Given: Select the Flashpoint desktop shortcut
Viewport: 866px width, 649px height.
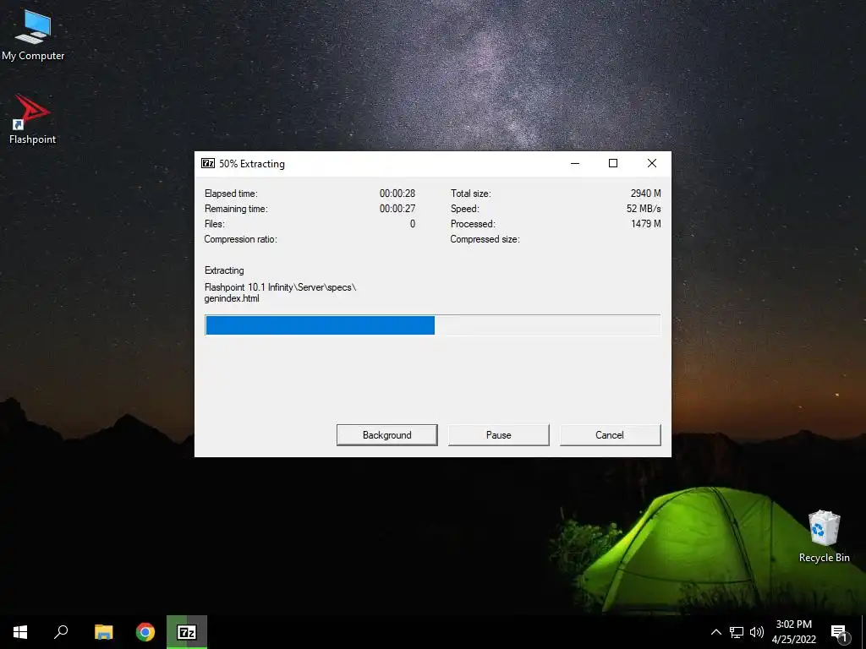Looking at the screenshot, I should (33, 119).
